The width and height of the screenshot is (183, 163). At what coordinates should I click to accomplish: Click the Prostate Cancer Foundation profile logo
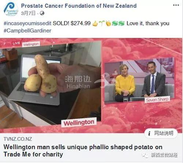pos(11,9)
